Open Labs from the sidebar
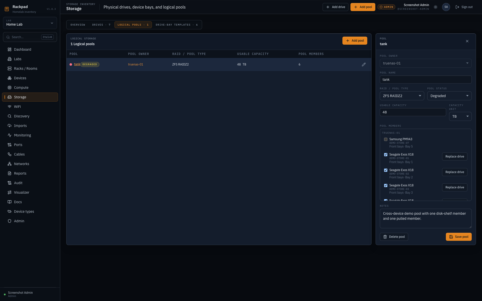The image size is (482, 301). click(30, 59)
